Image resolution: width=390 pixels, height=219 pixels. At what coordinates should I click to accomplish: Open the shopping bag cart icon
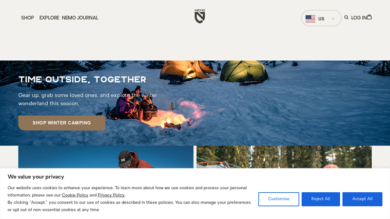[370, 17]
